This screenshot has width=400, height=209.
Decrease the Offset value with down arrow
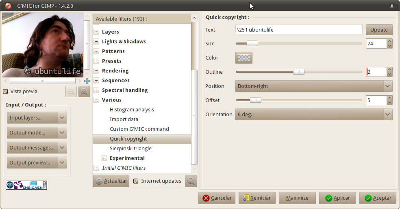(x=390, y=103)
